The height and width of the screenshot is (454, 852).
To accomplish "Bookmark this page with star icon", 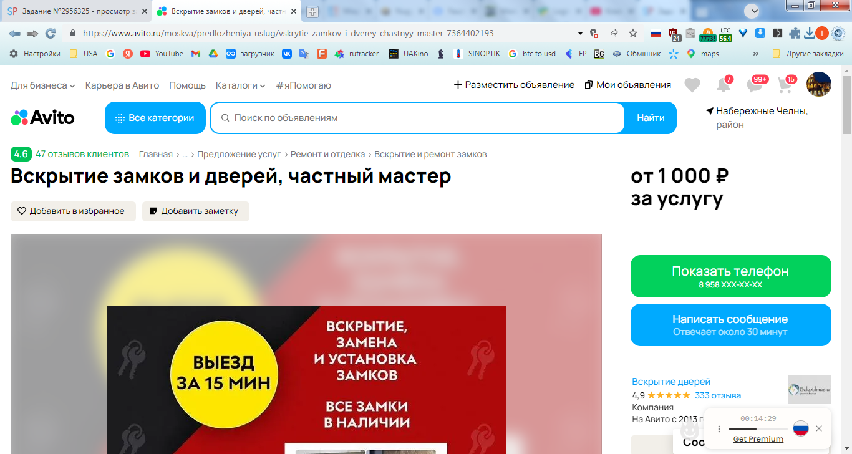I will coord(633,33).
